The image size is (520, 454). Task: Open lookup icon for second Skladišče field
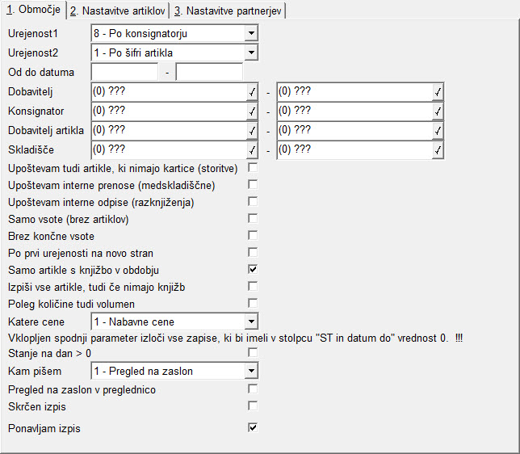coord(438,150)
